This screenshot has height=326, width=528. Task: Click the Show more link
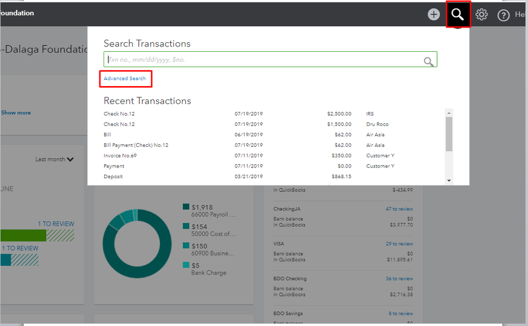(x=16, y=113)
